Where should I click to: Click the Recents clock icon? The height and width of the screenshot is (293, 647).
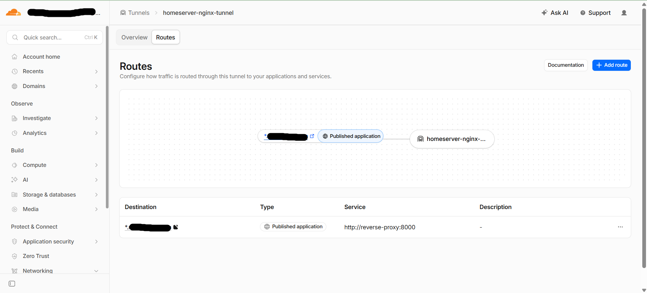pyautogui.click(x=14, y=71)
